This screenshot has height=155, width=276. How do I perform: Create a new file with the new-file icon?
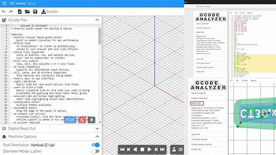pos(20,12)
